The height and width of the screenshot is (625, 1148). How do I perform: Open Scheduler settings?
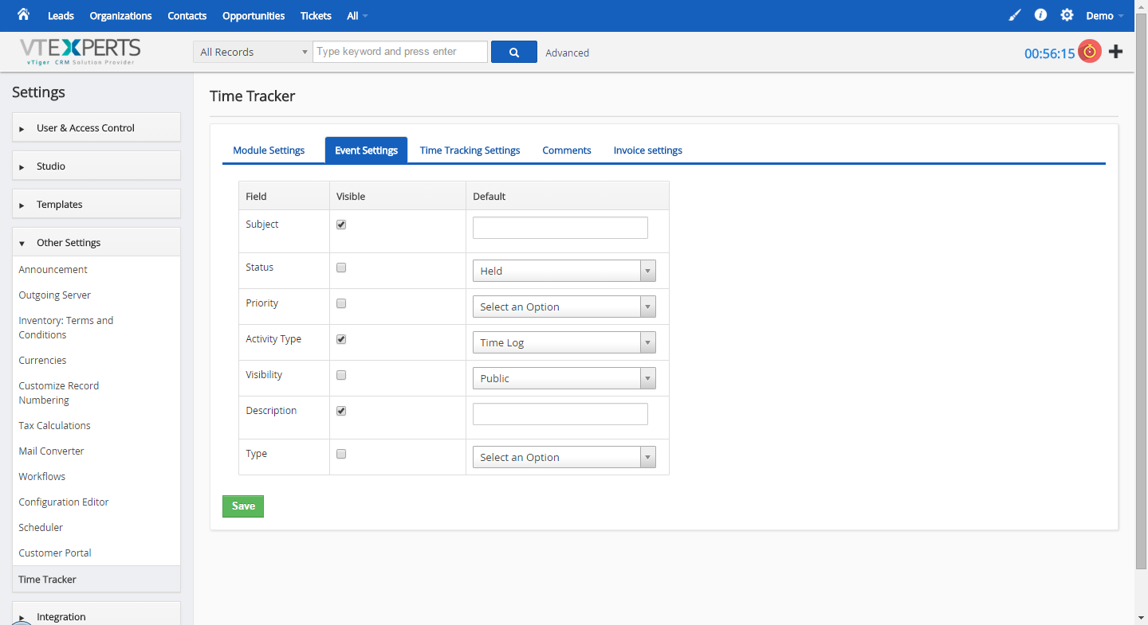(x=41, y=527)
